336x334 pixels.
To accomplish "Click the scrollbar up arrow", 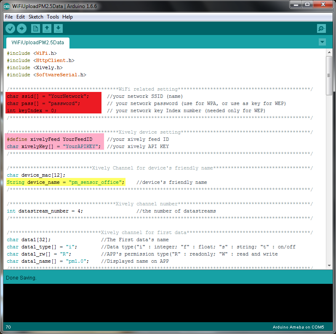I will (329, 52).
